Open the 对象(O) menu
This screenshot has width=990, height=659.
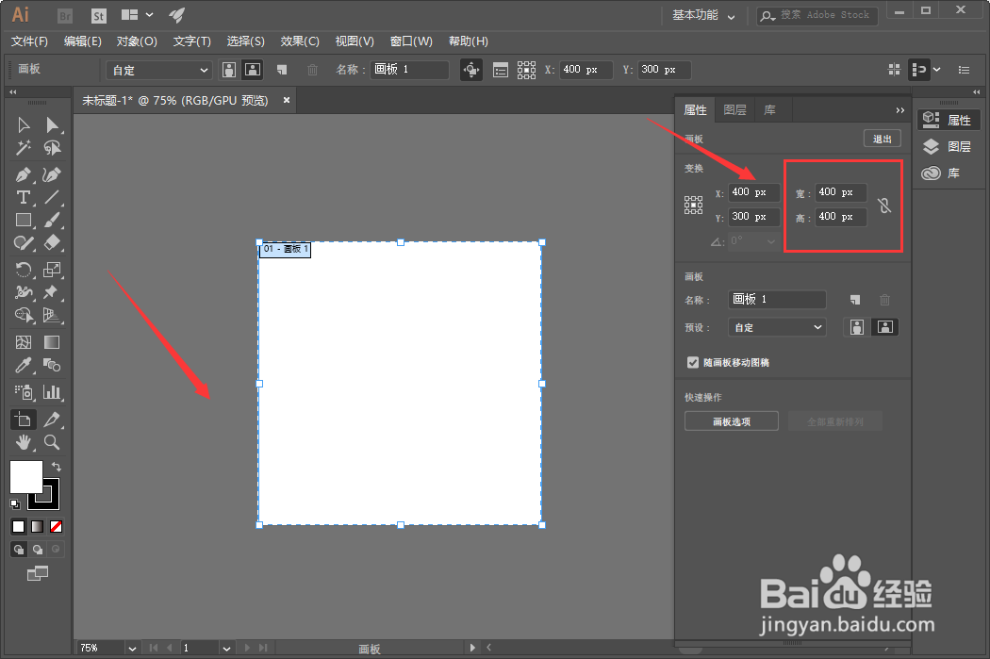[137, 41]
